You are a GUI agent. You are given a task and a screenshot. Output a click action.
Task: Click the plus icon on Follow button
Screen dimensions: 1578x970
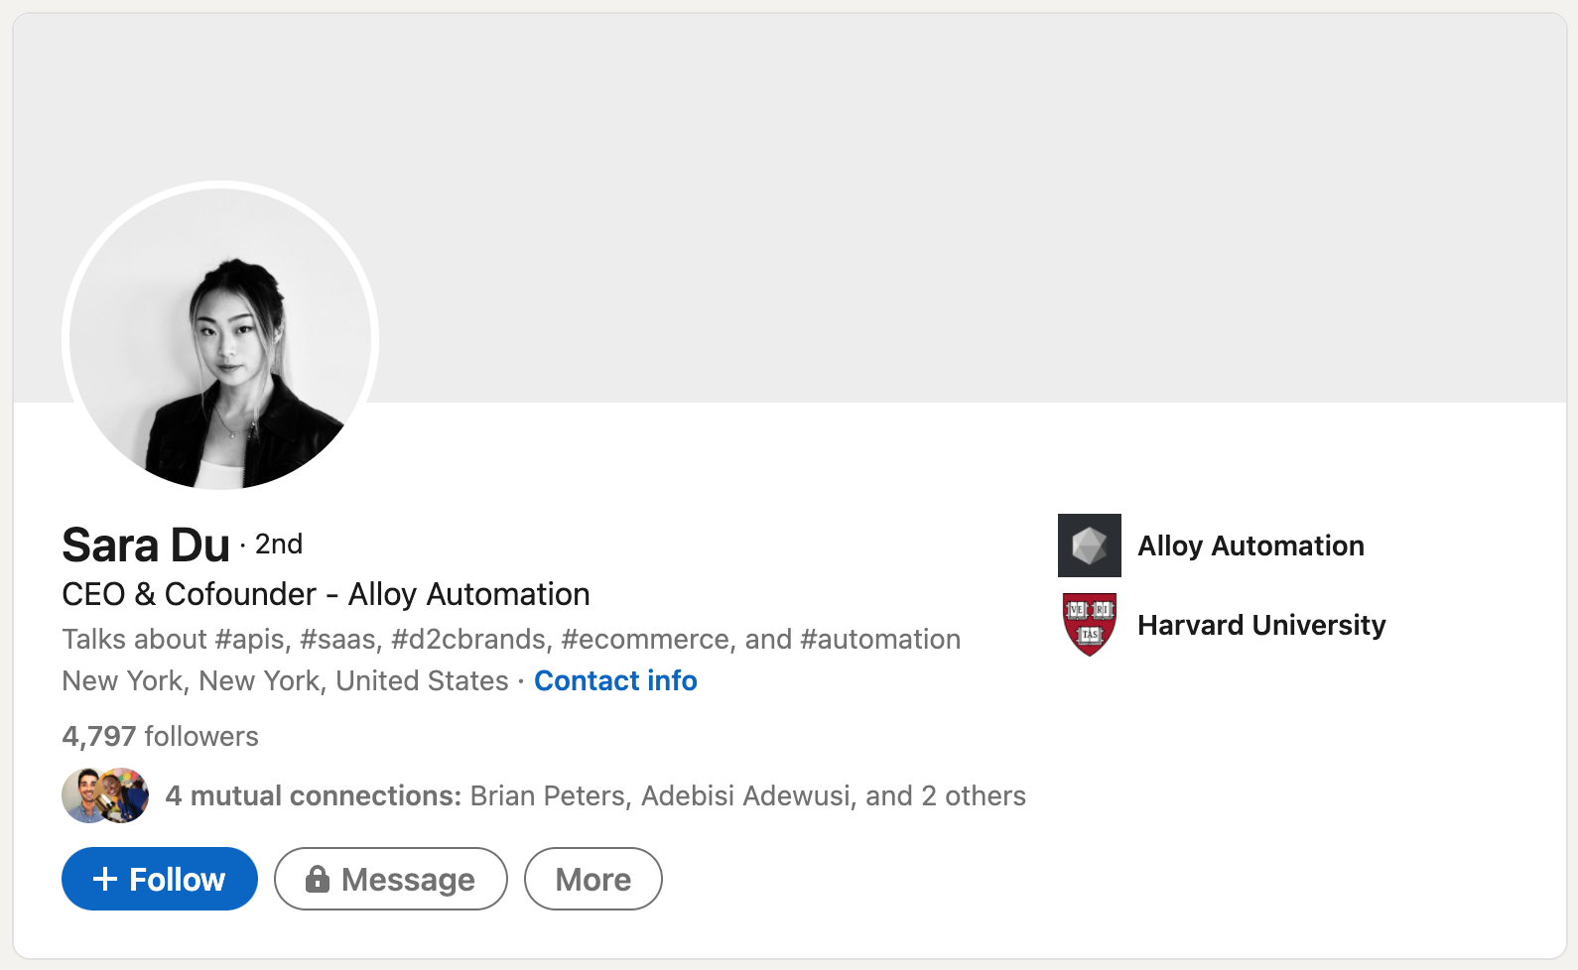click(x=104, y=879)
